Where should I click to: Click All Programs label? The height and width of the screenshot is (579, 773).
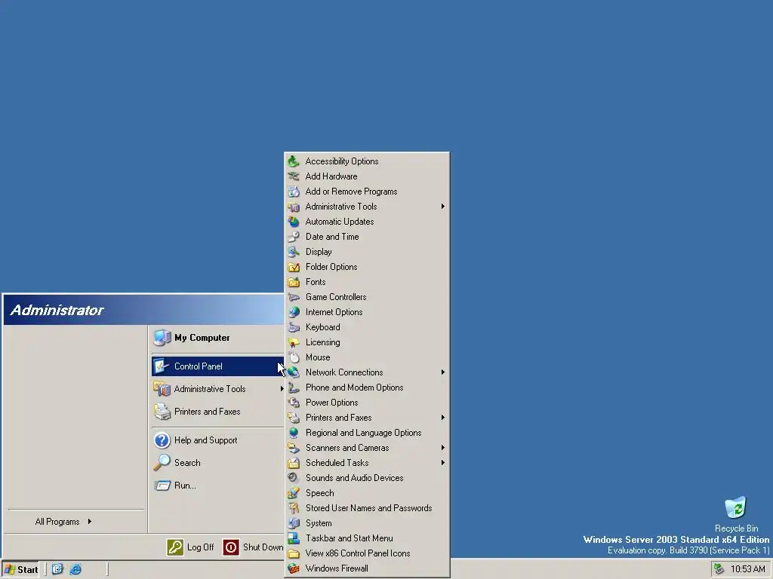click(x=57, y=522)
